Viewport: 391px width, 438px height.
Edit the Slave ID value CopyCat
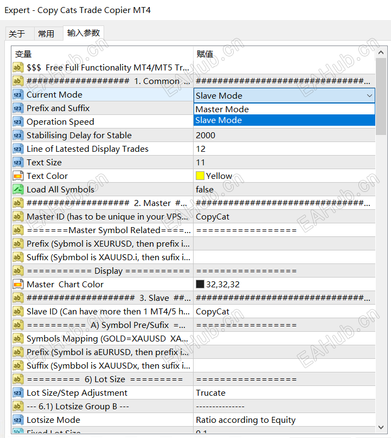pos(284,312)
